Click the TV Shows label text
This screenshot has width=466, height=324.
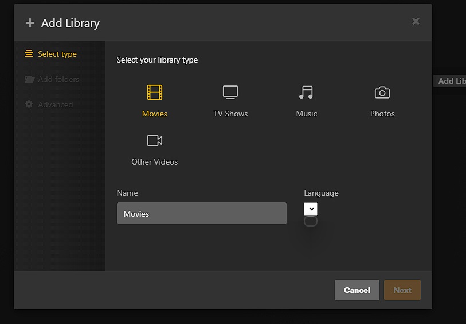pos(230,114)
